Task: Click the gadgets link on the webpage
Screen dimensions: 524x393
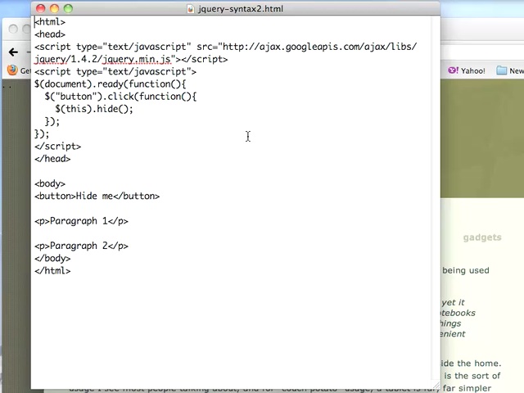Action: pos(482,237)
